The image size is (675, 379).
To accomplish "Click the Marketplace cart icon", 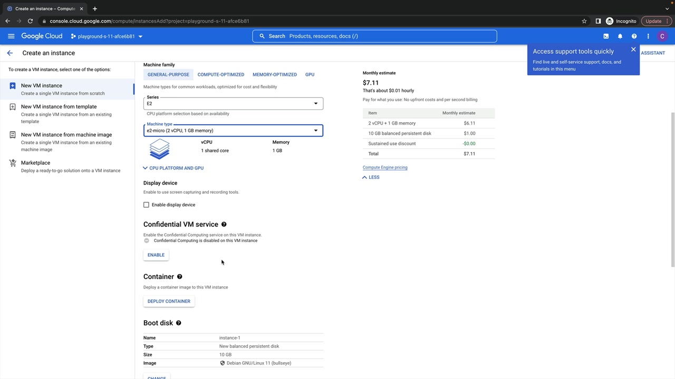I will 13,163.
